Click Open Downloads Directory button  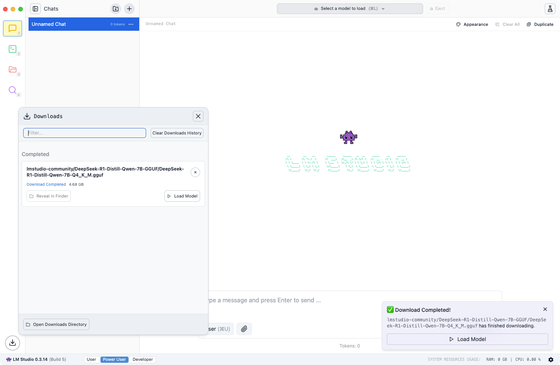pos(56,324)
